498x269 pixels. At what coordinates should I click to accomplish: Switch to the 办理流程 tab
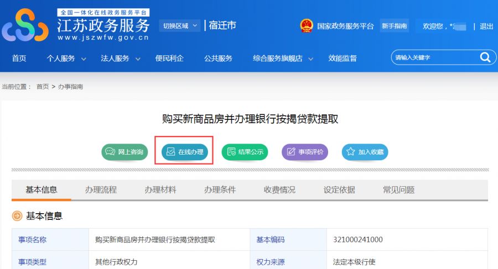[101, 189]
